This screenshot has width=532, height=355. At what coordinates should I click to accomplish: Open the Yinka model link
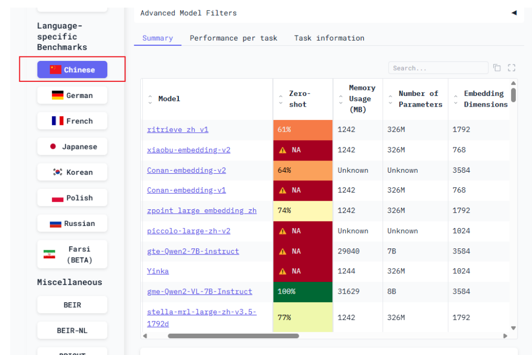coord(158,271)
